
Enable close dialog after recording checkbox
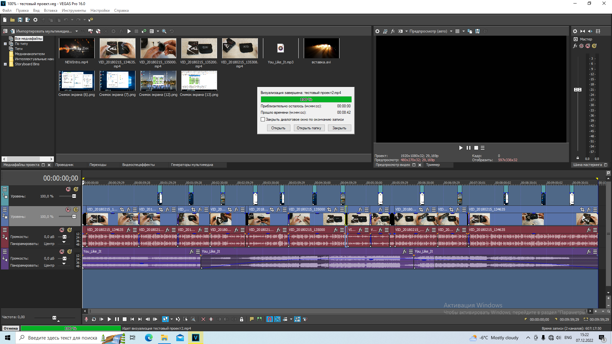(x=263, y=119)
